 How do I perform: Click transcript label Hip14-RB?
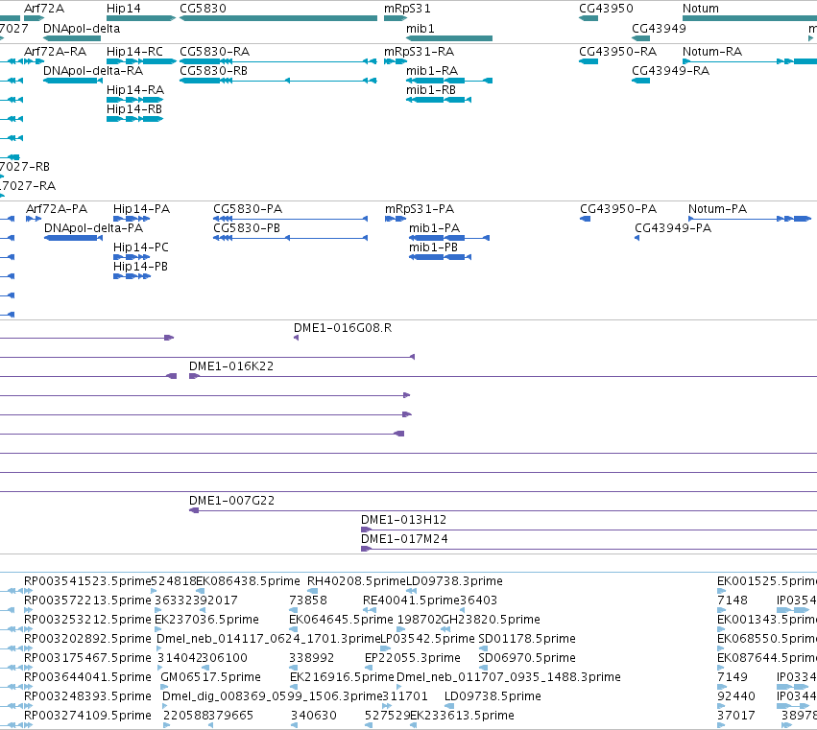tap(133, 108)
